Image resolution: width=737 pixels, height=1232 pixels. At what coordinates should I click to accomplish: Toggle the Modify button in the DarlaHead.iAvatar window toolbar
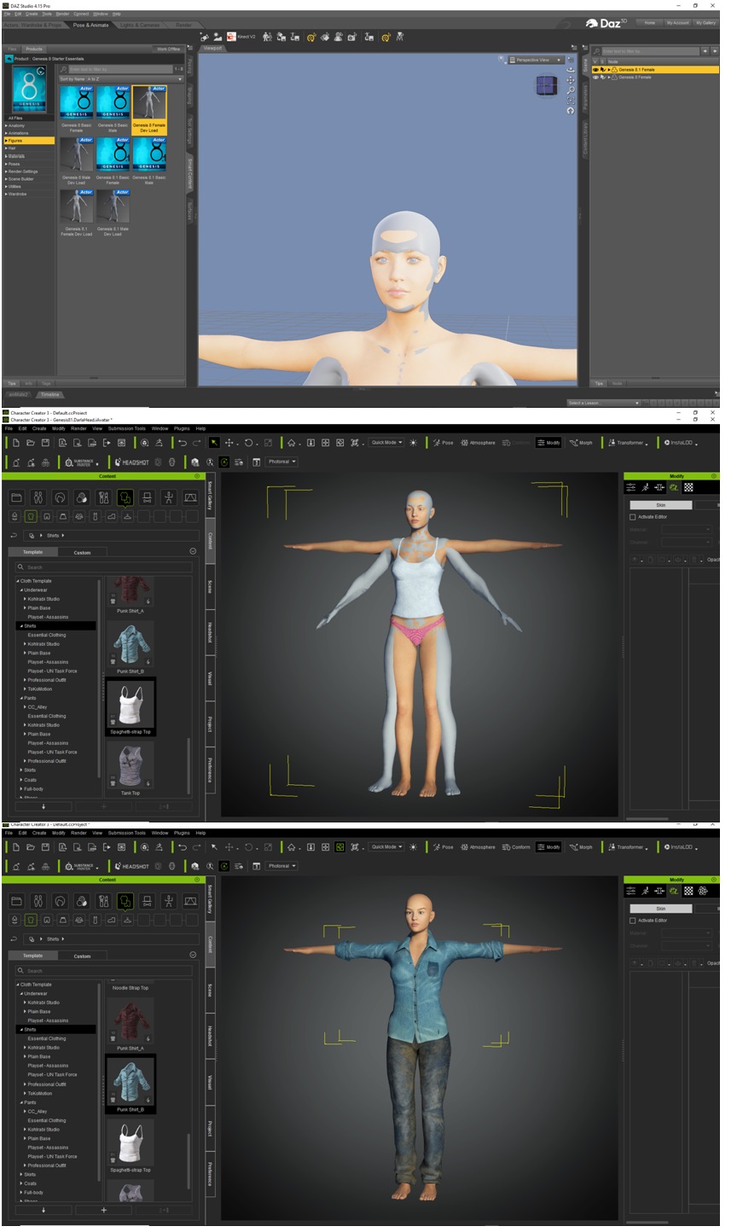548,443
